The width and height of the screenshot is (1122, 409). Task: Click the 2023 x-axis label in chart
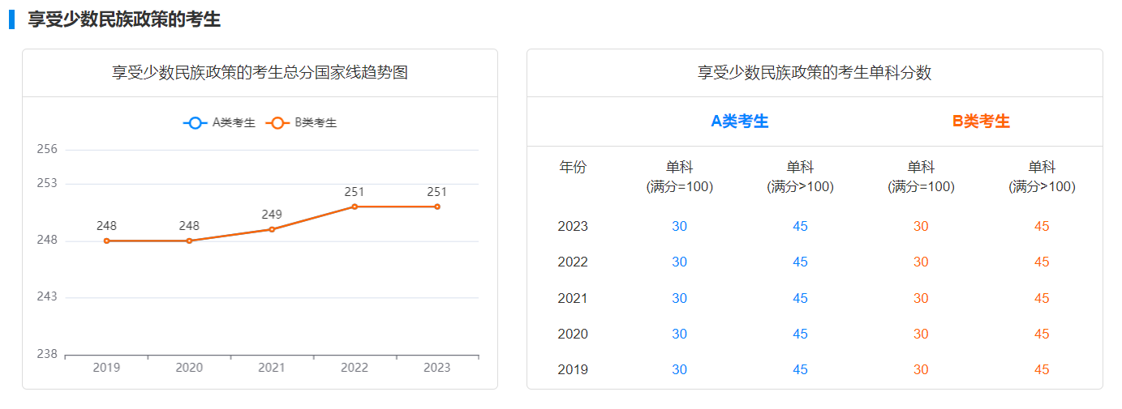[x=437, y=368]
